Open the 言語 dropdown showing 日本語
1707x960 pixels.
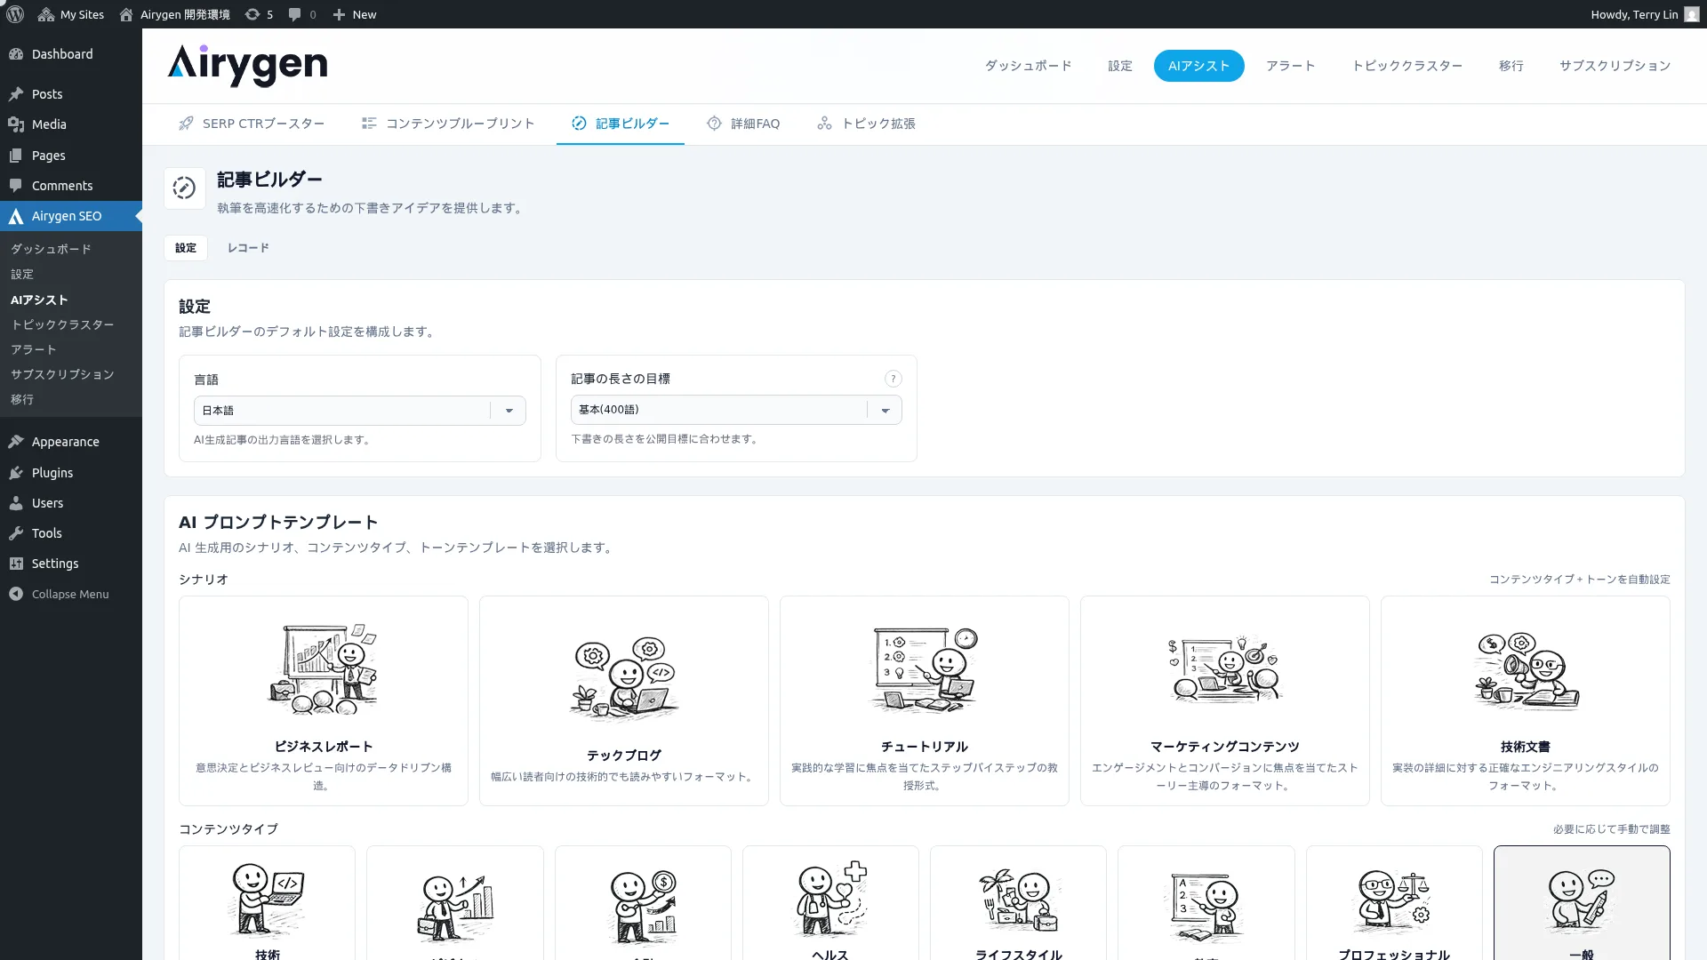(x=360, y=411)
